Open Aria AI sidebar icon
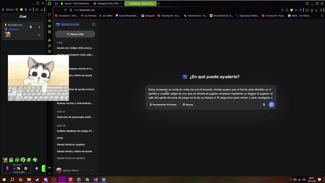Image resolution: width=325 pixels, height=183 pixels. click(x=50, y=40)
